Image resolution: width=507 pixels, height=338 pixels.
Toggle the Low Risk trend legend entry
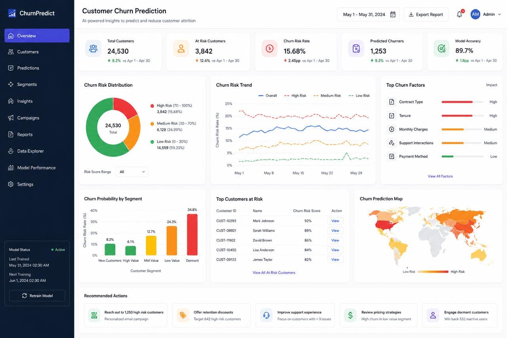(x=359, y=95)
